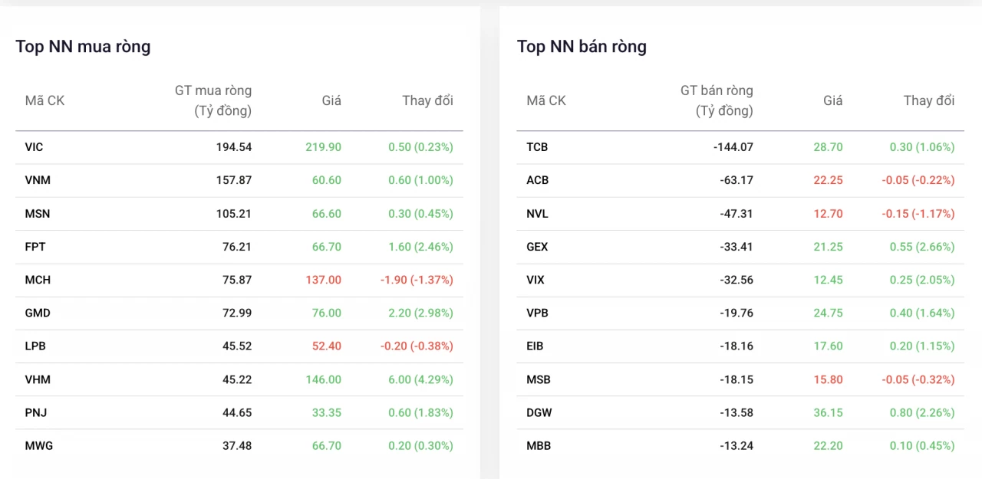
Task: Open the MBB ticker
Action: coord(539,445)
